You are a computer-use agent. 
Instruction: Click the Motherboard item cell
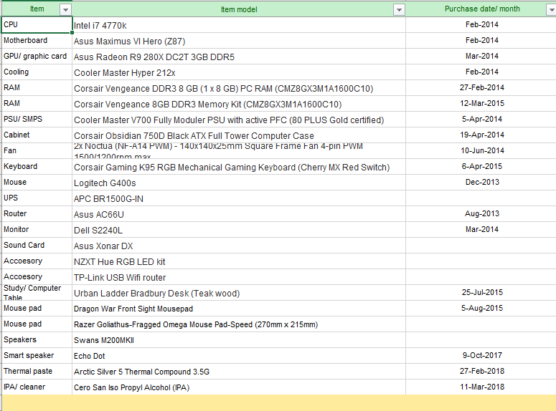pyautogui.click(x=37, y=40)
